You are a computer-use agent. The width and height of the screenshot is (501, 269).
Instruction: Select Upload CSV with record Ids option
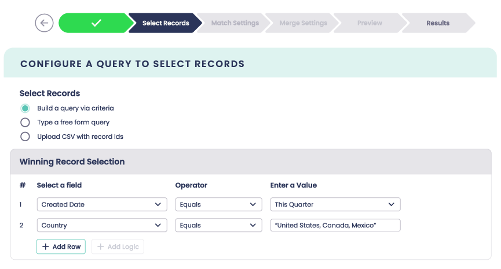point(25,137)
